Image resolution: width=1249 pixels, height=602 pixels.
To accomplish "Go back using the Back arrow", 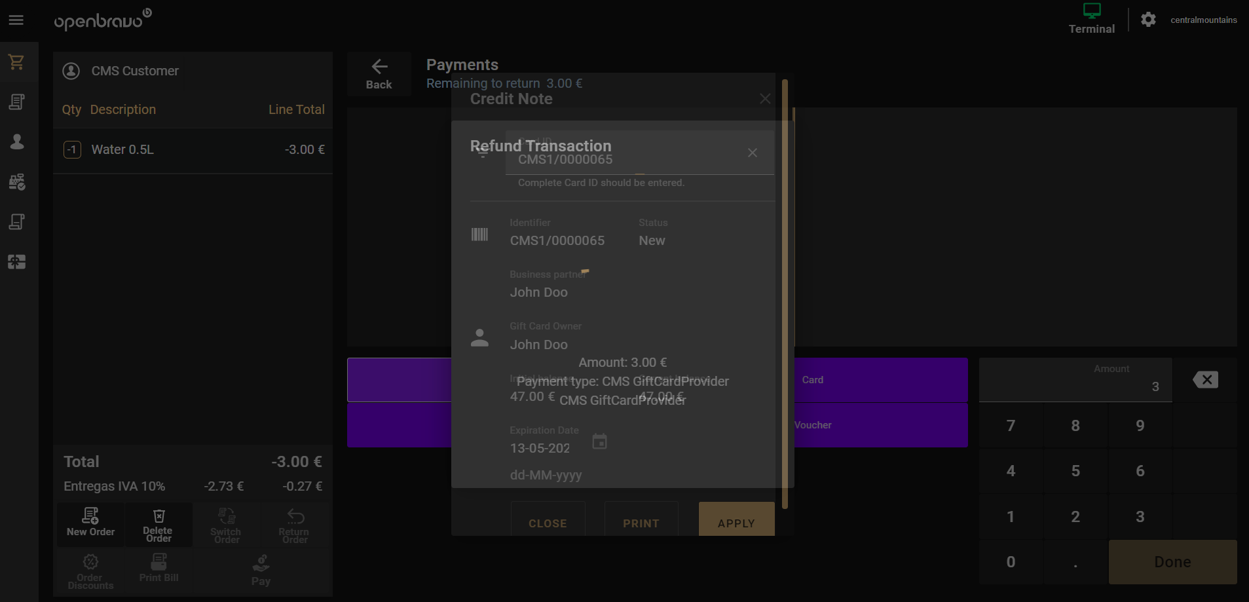I will (379, 74).
